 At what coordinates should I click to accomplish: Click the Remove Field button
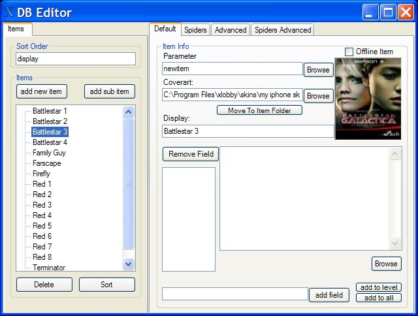[191, 154]
